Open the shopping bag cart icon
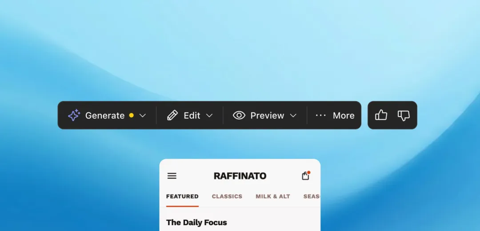Viewport: 480px width, 231px height. point(305,176)
